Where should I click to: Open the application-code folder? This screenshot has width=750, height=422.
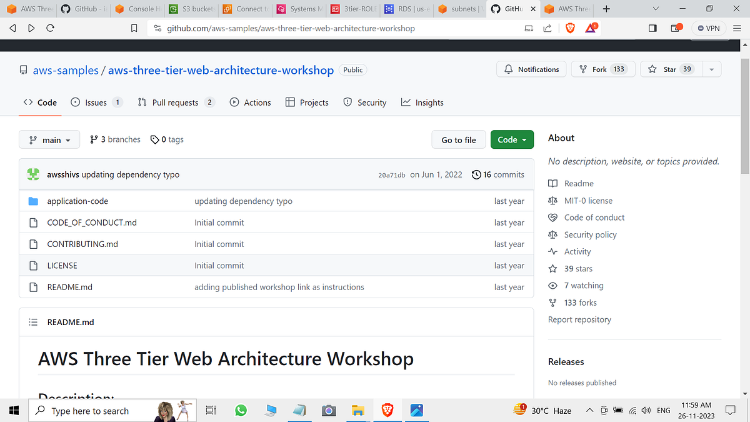tap(77, 201)
